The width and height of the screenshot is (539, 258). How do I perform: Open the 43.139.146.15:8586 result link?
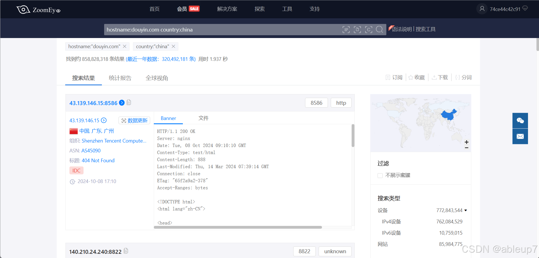click(x=93, y=103)
